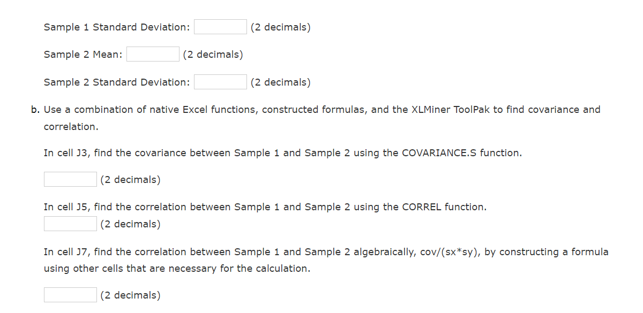643x313 pixels.
Task: Click the label Sample 2 Mean
Action: (x=83, y=54)
